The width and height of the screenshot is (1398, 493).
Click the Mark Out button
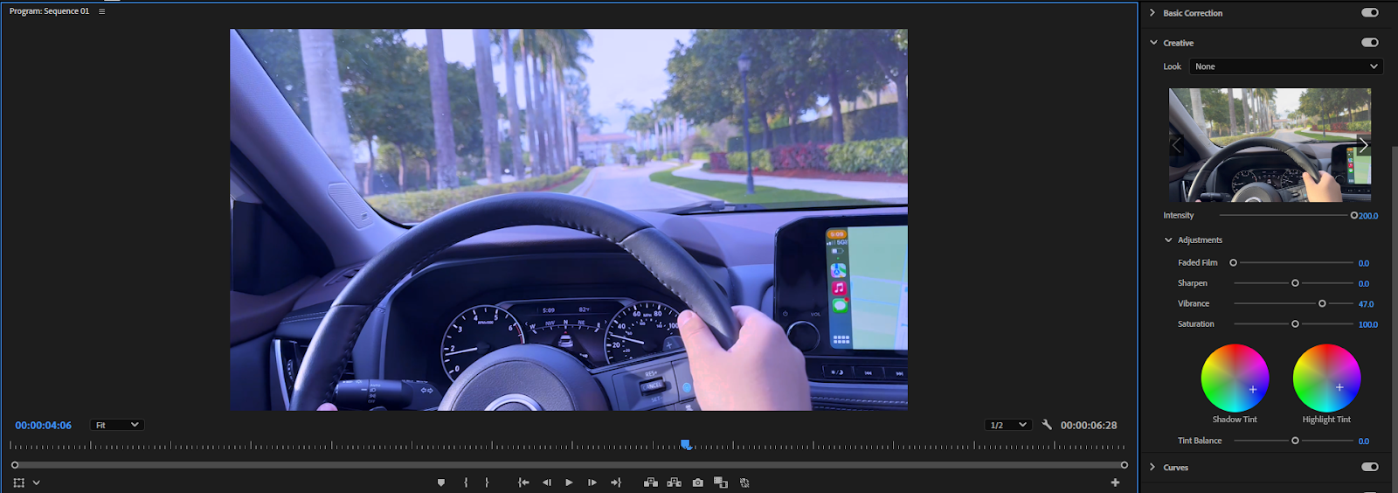coord(487,483)
